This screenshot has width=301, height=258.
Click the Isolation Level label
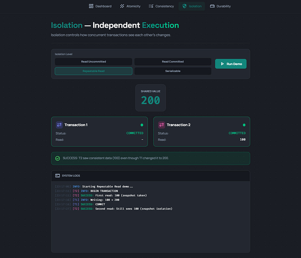pos(64,54)
